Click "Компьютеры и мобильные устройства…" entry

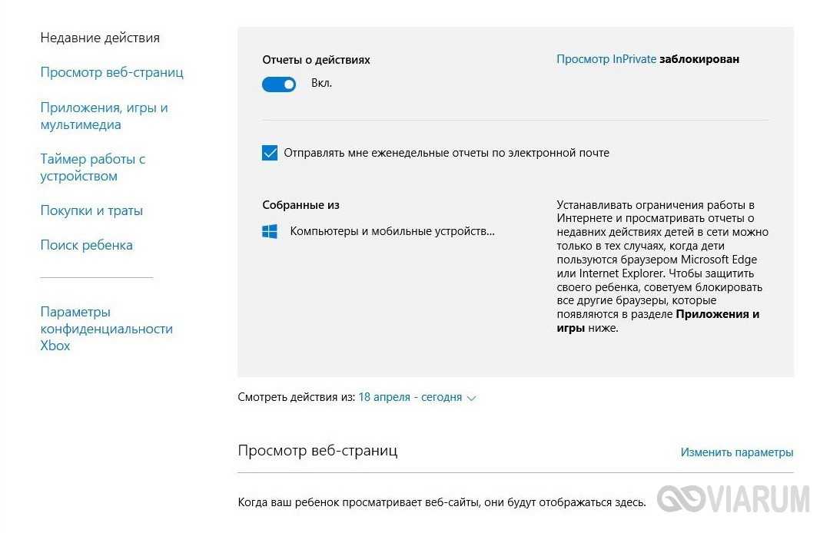(x=392, y=231)
